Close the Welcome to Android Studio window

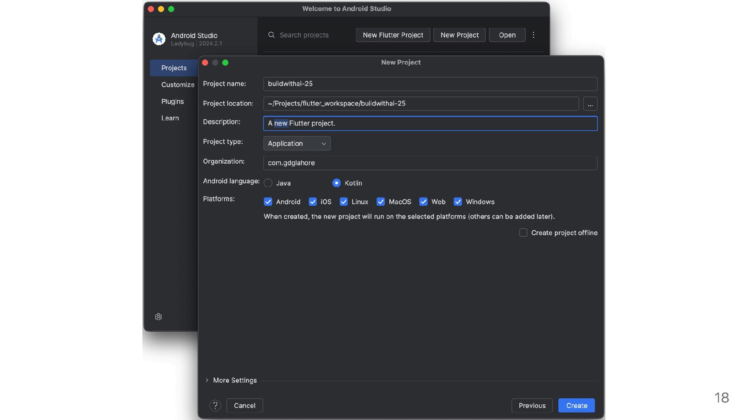(151, 9)
